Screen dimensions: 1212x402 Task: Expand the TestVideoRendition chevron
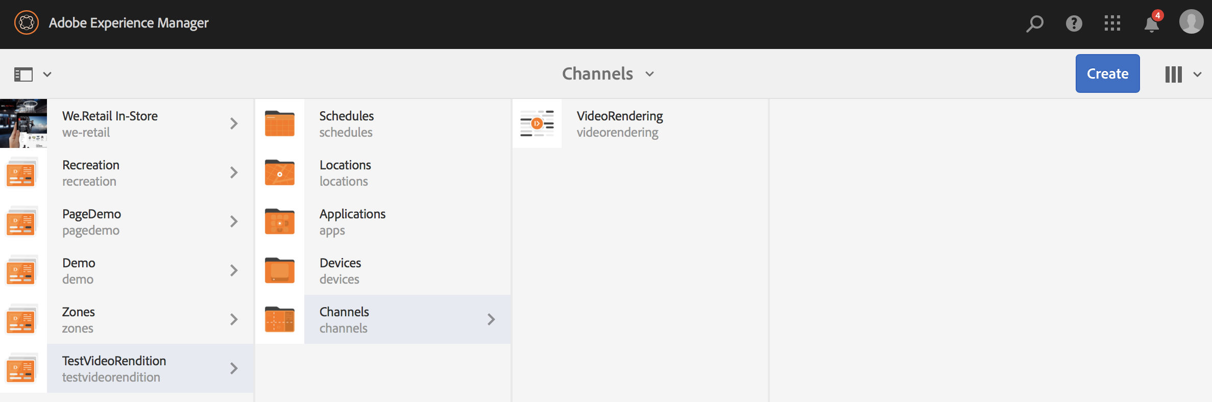(234, 368)
